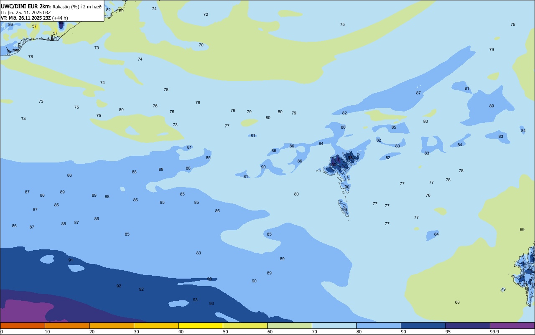Select the golden 30–40 legend swatch
535x335 pixels.
point(156,325)
